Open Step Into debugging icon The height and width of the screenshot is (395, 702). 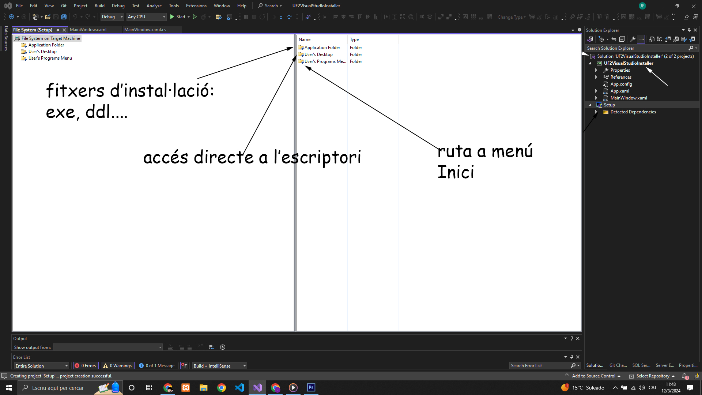[281, 17]
